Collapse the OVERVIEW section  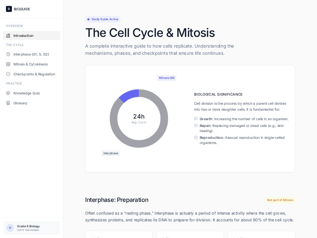pos(14,26)
